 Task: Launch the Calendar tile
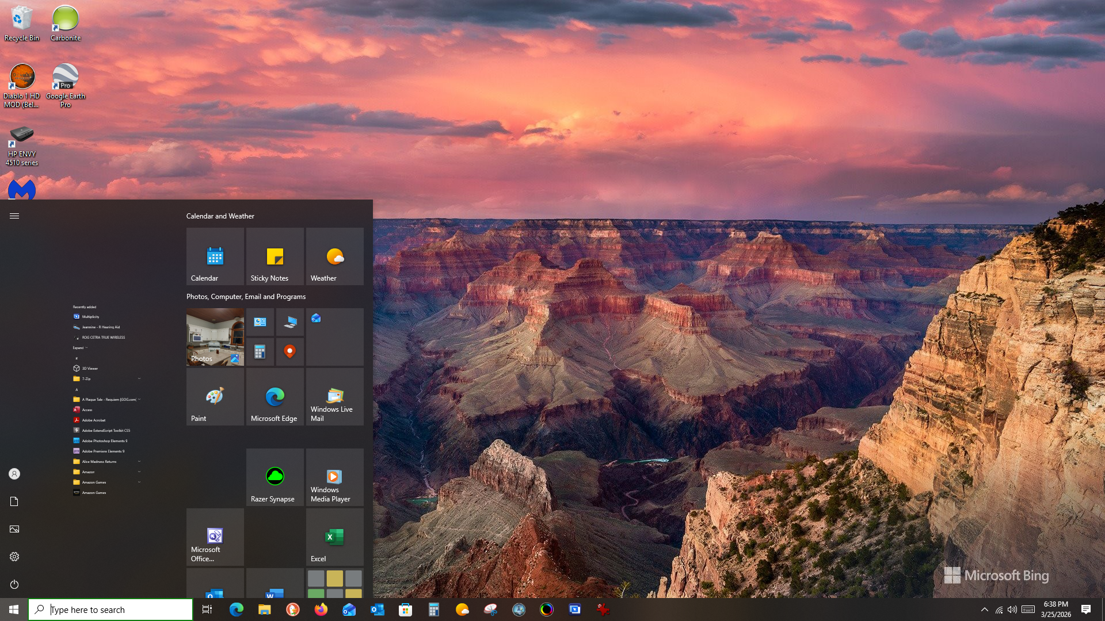pos(214,256)
